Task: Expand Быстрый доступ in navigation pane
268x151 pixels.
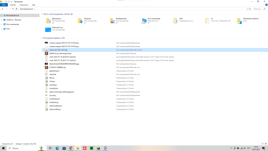Action: click(2, 15)
